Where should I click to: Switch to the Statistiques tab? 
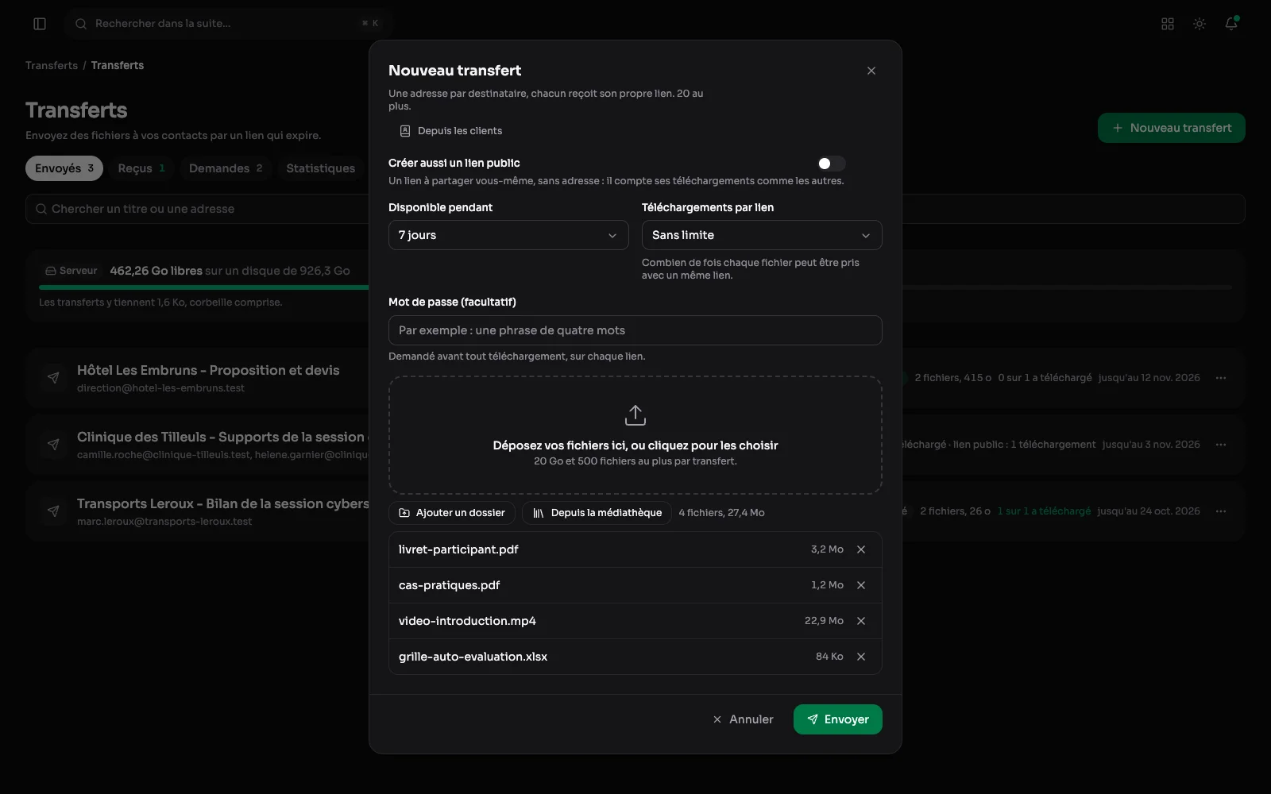click(x=321, y=168)
